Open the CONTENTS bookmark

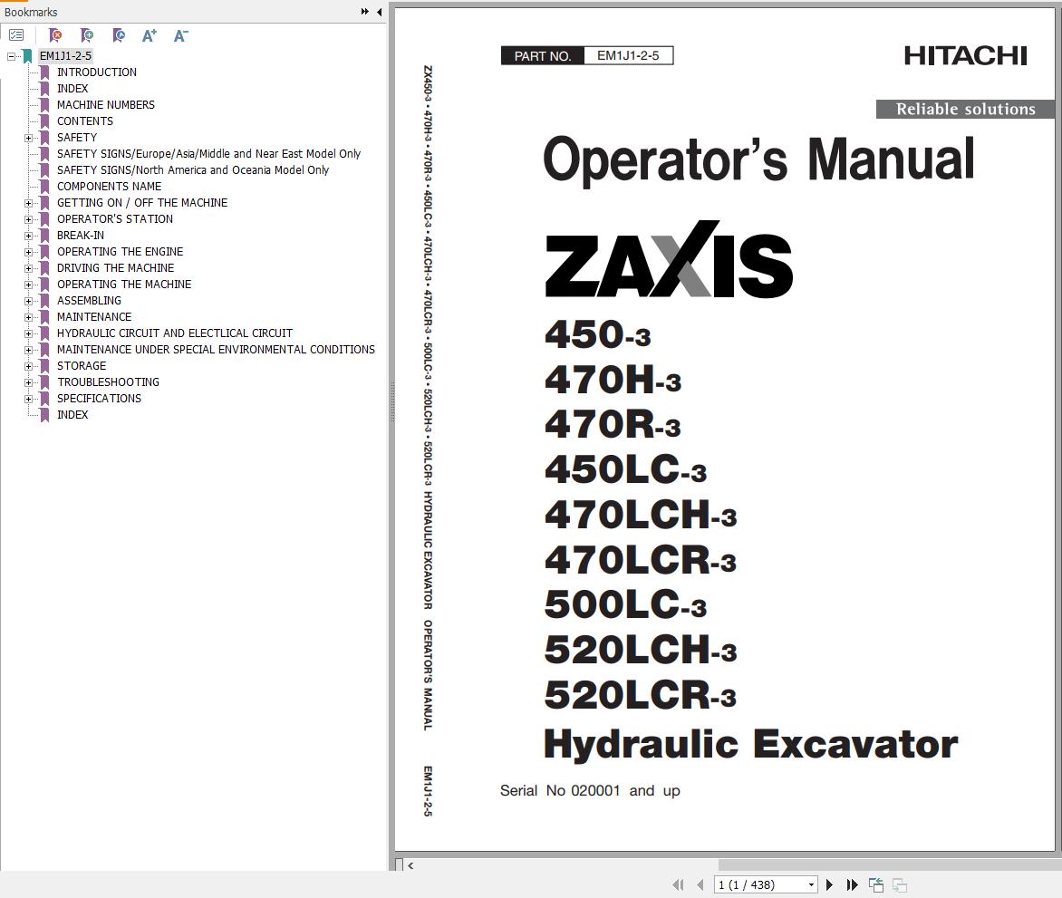[x=84, y=121]
